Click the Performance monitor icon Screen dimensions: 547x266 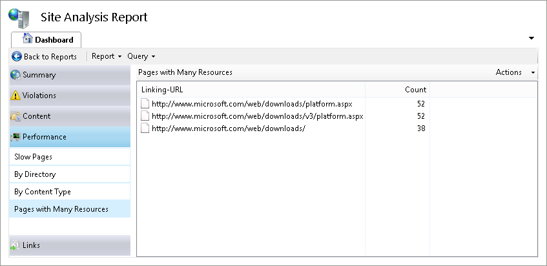(x=15, y=137)
